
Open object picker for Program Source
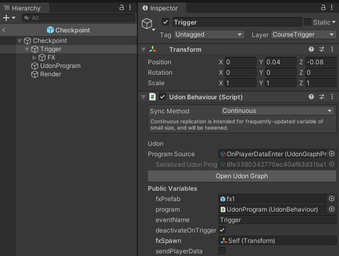point(332,154)
